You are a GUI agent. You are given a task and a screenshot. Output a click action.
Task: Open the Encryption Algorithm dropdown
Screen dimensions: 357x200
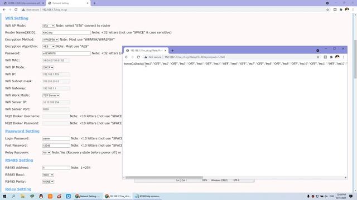pyautogui.click(x=49, y=46)
